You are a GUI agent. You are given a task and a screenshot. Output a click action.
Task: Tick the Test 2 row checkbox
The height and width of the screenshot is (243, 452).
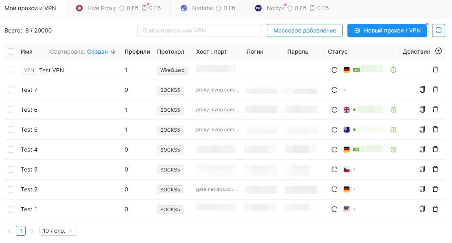[11, 189]
